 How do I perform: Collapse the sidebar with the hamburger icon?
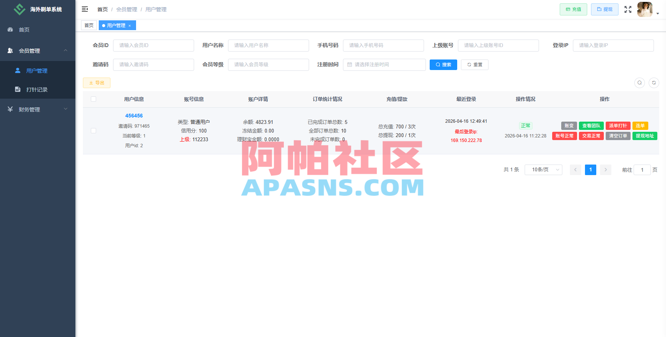pos(85,9)
